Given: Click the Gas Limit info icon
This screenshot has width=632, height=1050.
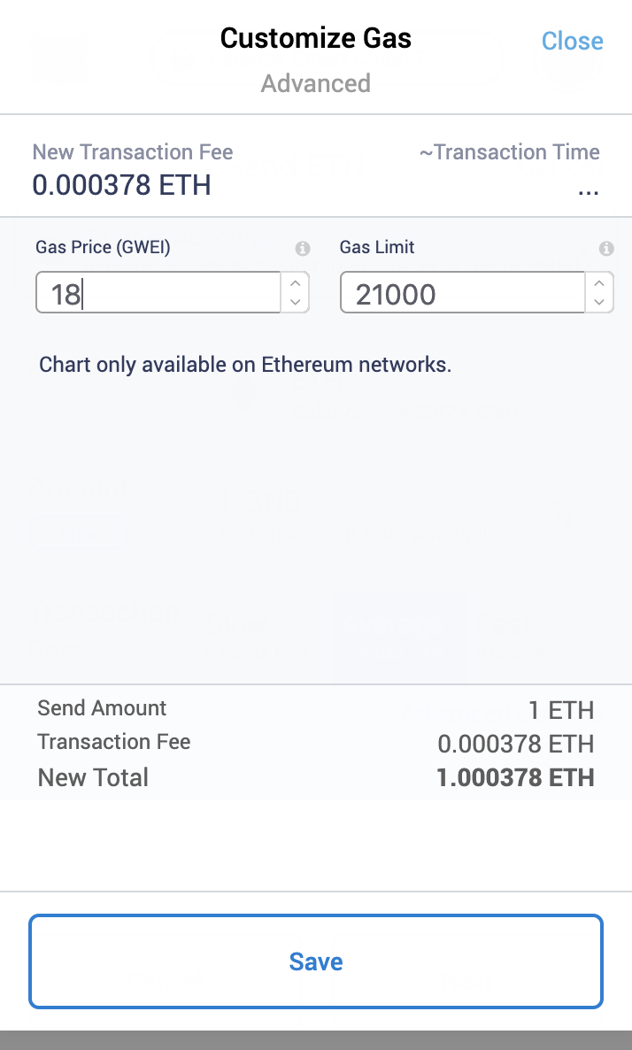Looking at the screenshot, I should (x=606, y=249).
